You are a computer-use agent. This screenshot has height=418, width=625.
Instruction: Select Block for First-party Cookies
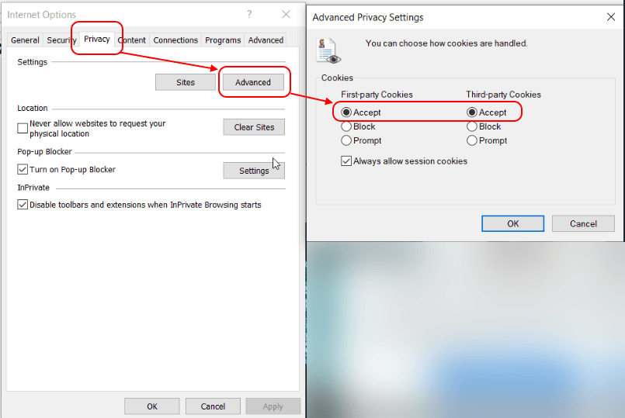click(346, 126)
